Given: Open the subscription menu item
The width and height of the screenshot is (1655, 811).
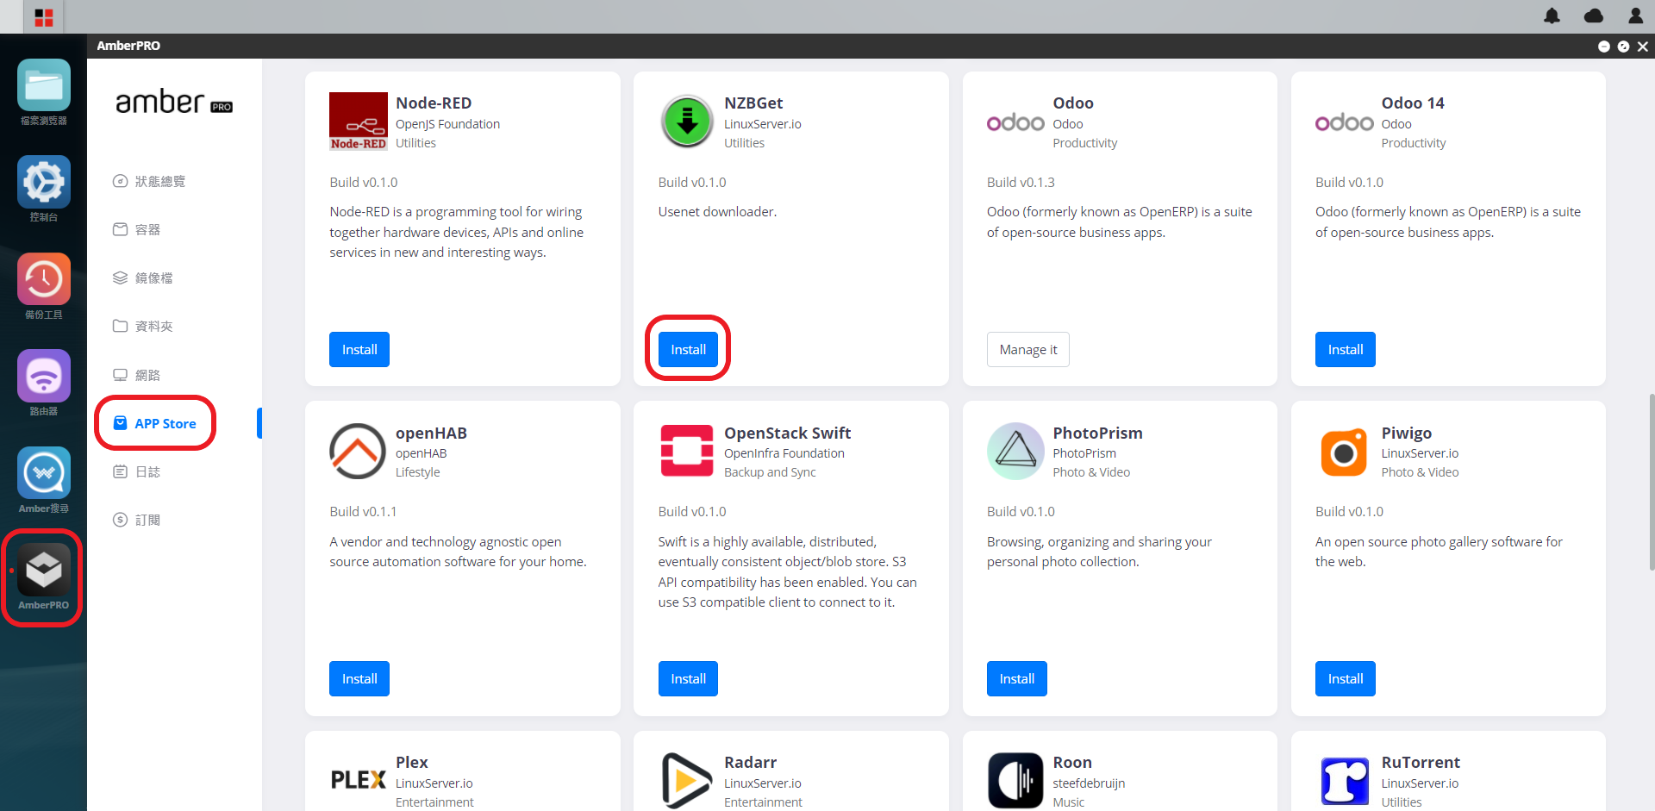Looking at the screenshot, I should [x=137, y=520].
